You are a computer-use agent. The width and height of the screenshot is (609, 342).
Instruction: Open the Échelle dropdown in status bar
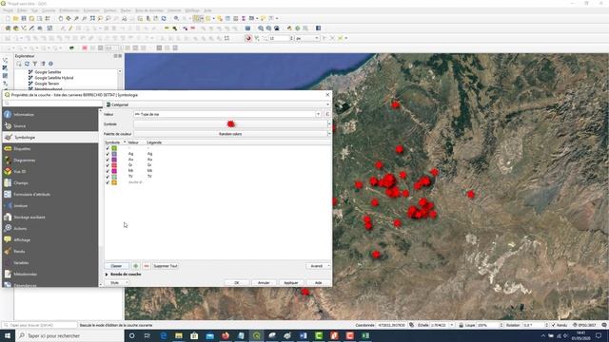click(x=452, y=325)
